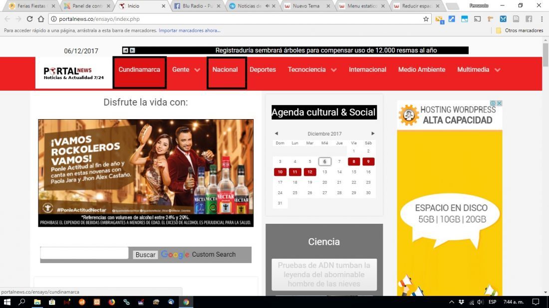Select December 11 in the calendar

295,172
